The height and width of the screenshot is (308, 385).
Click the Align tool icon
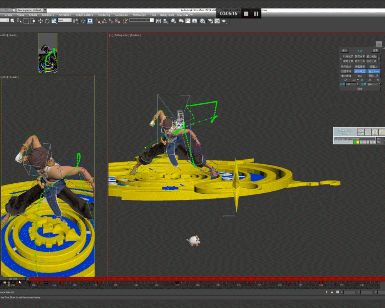(166, 21)
